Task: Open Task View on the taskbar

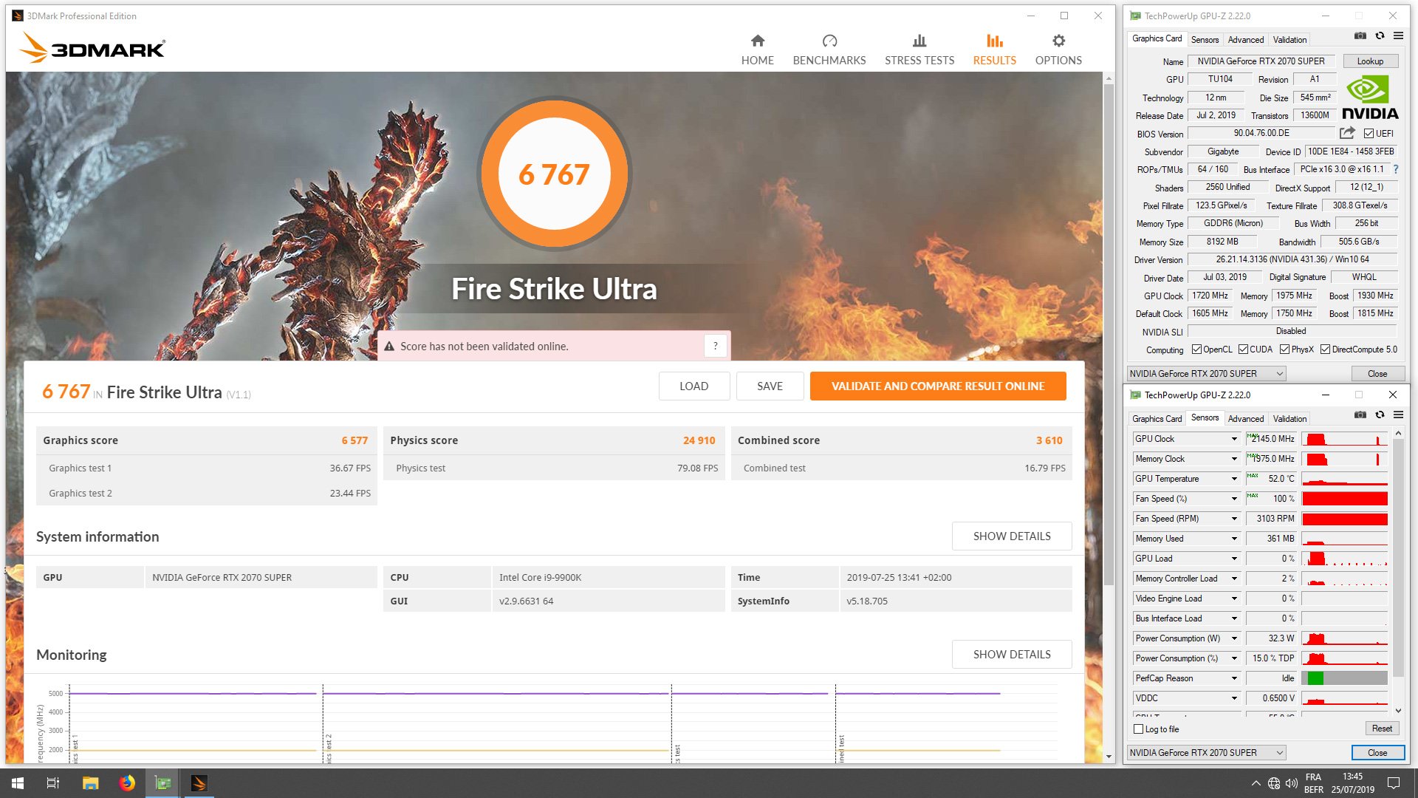Action: [53, 783]
